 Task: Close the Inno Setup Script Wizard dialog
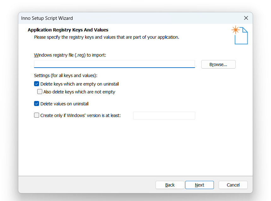(x=246, y=18)
